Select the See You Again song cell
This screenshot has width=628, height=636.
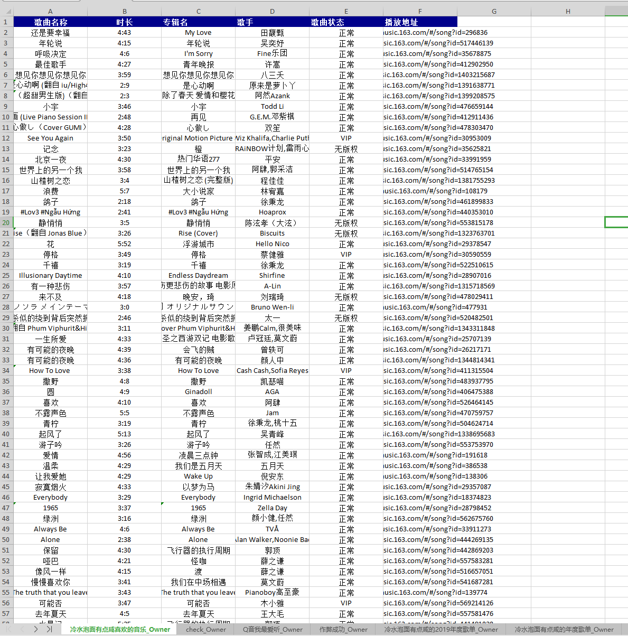coord(50,138)
